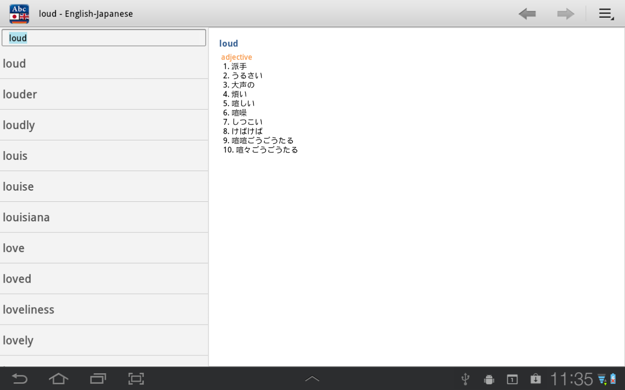Select 'loved' in the word list
The image size is (625, 390).
point(104,278)
